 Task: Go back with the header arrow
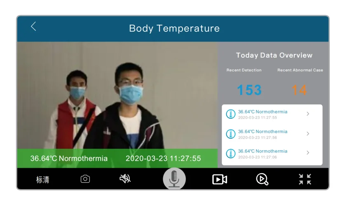point(33,26)
